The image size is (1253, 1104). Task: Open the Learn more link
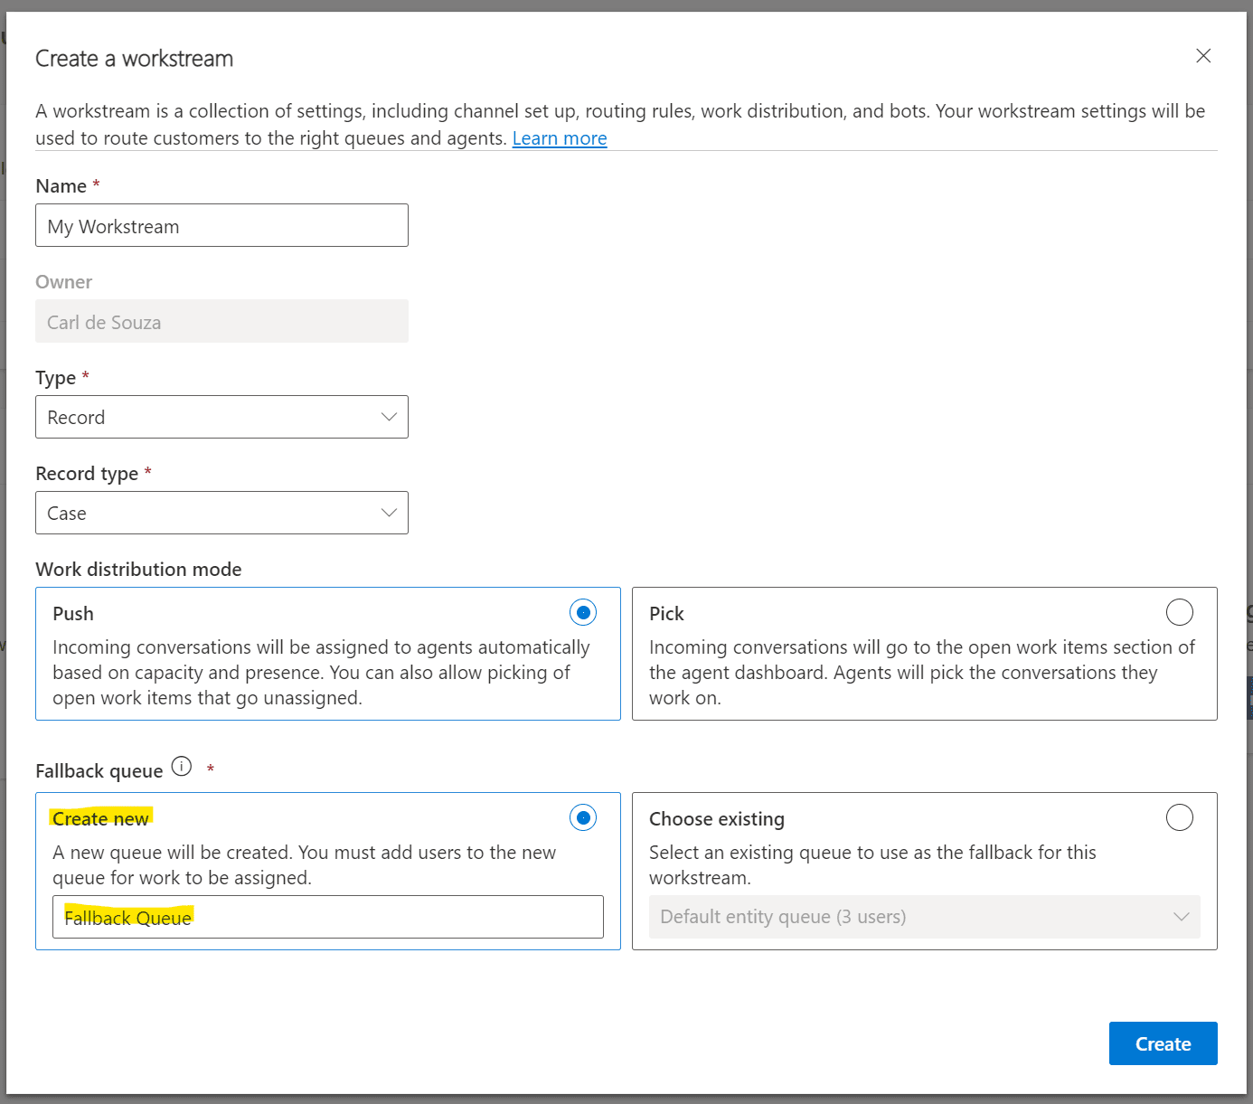560,138
